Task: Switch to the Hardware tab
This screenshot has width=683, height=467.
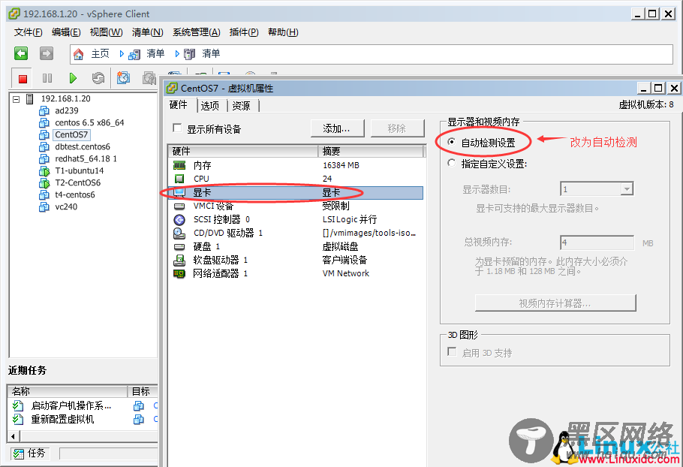Action: click(x=179, y=105)
